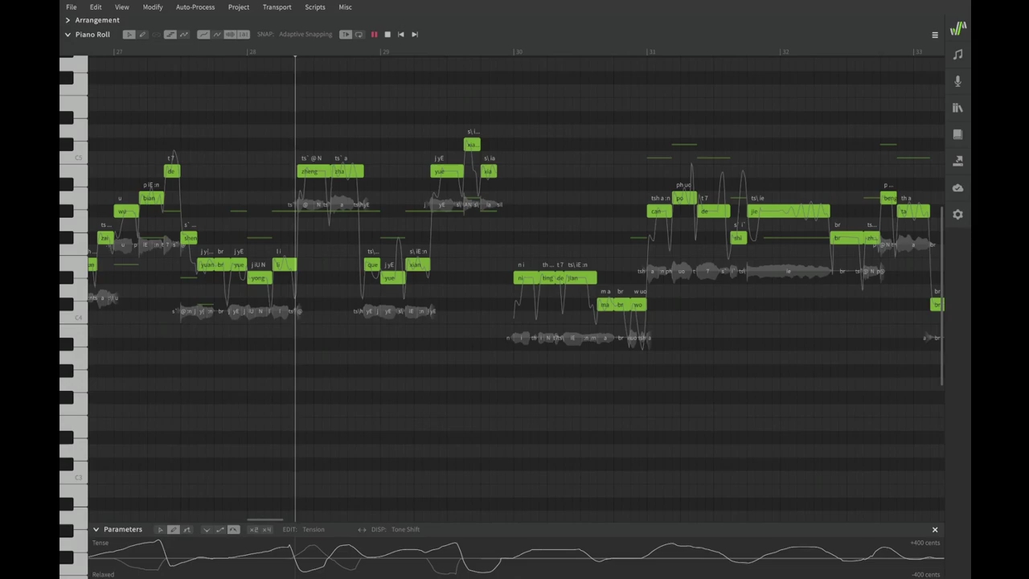Click the note 'yong'
Viewport: 1029px width, 579px height.
coord(258,278)
